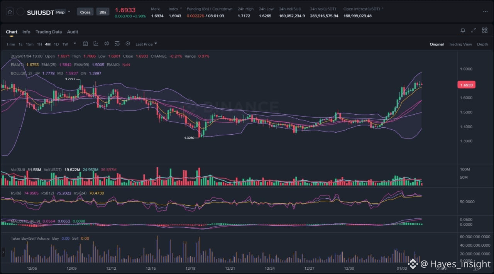Click the EMA(25) indicator label
Screen dimensions: 494x274
tap(49, 65)
